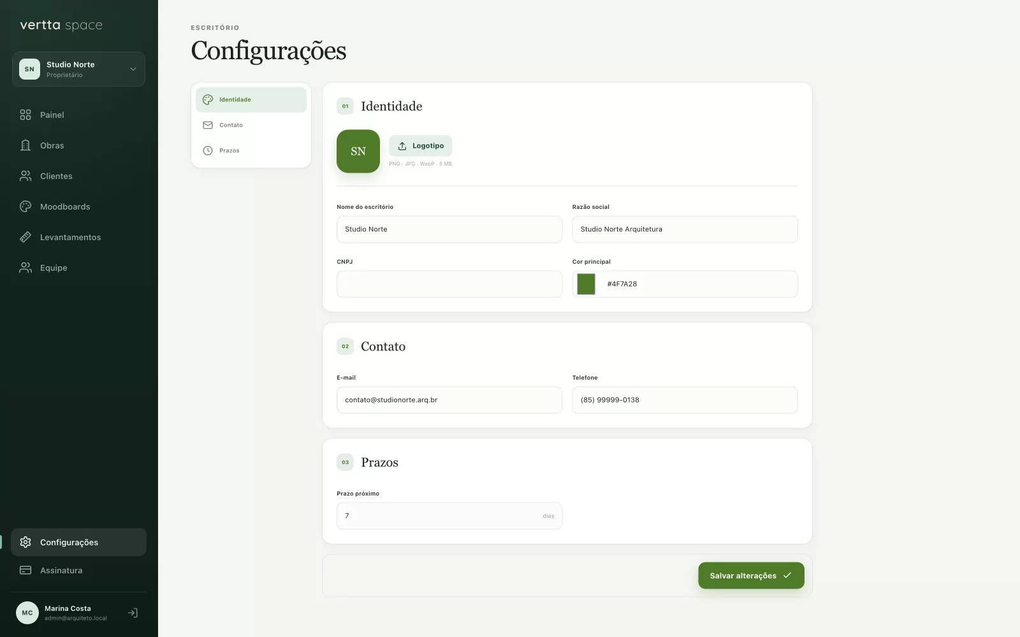Click the clock icon in the Prazos tab
The height and width of the screenshot is (637, 1020).
208,150
